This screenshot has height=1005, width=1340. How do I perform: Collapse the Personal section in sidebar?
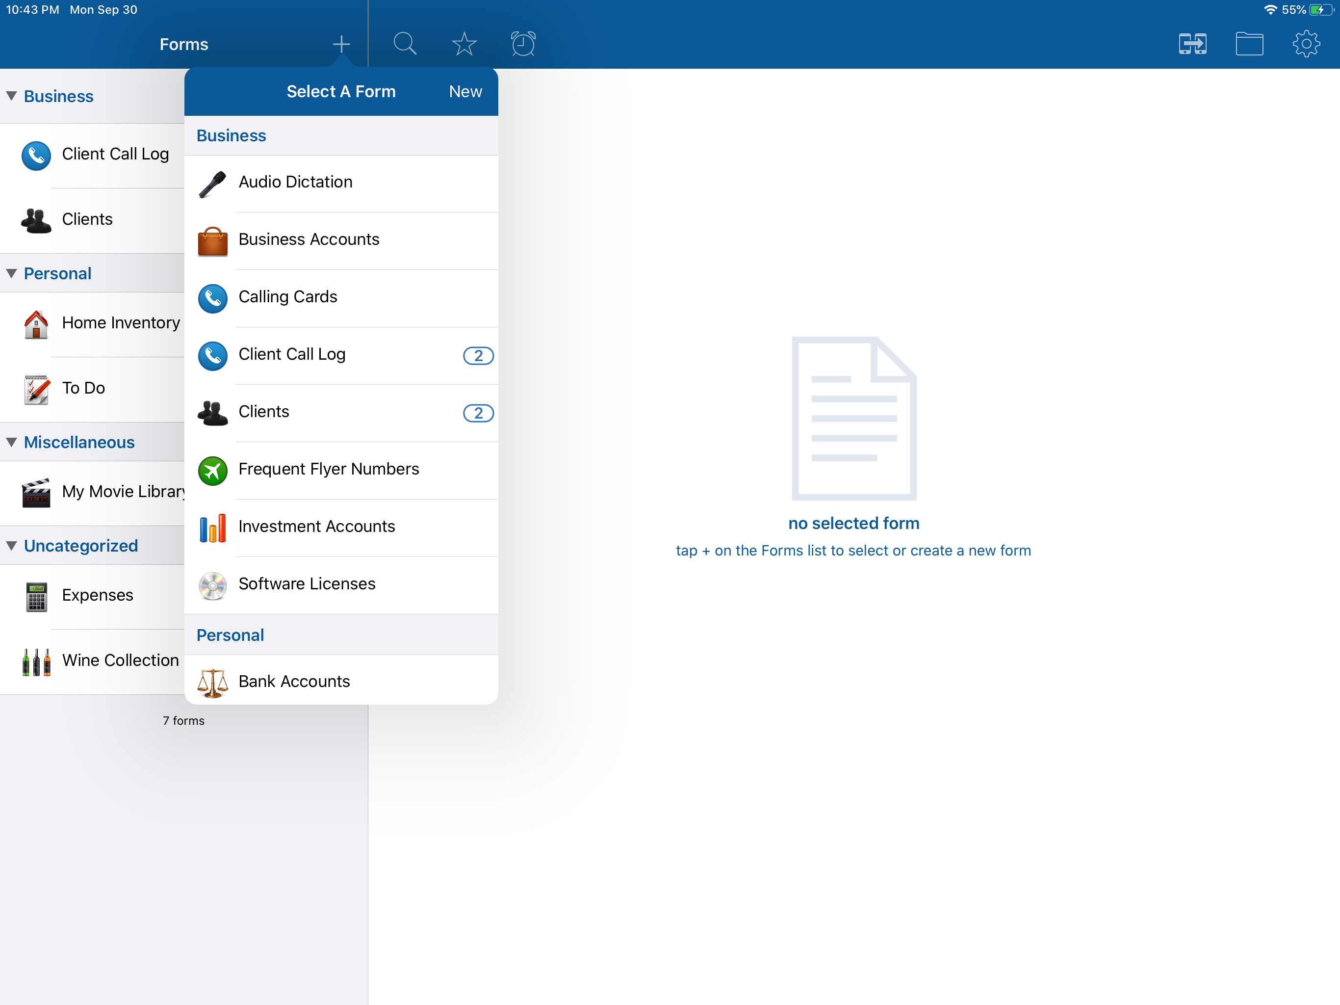(x=11, y=273)
